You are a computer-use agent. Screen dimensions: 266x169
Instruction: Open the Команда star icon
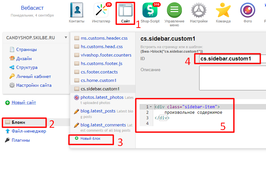pyautogui.click(x=223, y=10)
